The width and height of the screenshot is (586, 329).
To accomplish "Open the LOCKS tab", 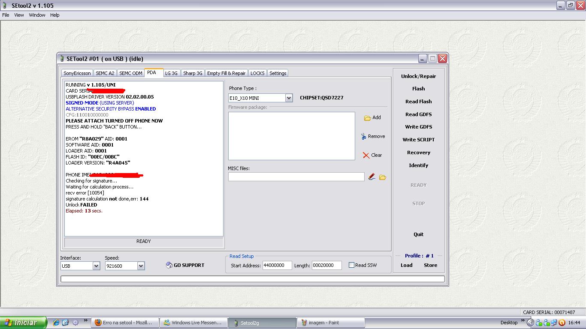I will click(x=257, y=73).
